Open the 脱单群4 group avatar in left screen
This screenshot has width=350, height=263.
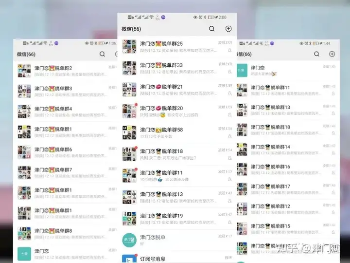tap(24, 112)
